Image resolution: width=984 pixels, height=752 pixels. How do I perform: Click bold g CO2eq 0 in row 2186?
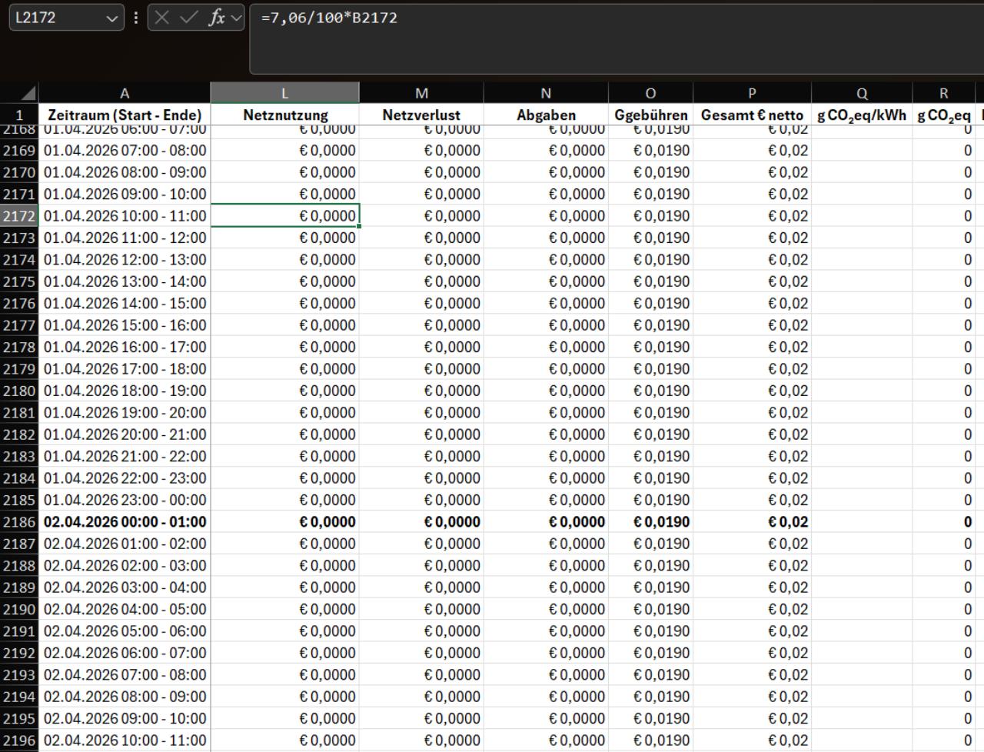tap(943, 522)
